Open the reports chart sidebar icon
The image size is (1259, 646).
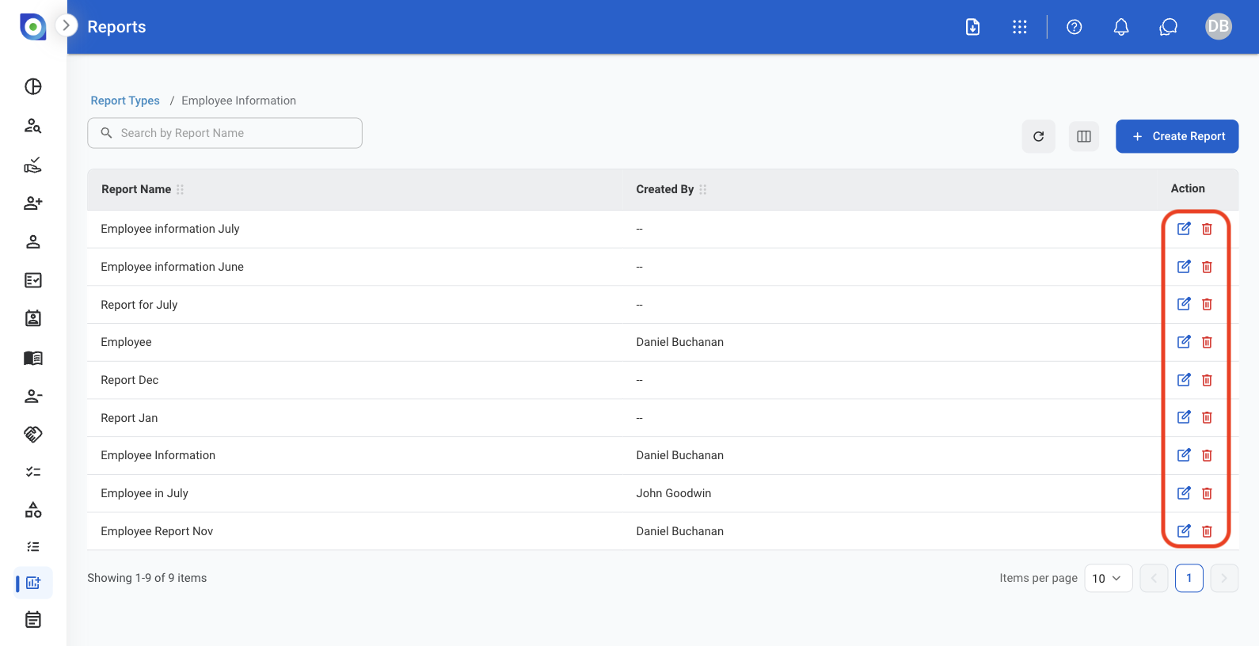point(33,583)
